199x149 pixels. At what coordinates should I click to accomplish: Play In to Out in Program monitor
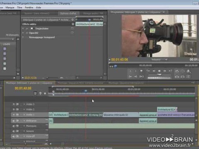[141, 77]
